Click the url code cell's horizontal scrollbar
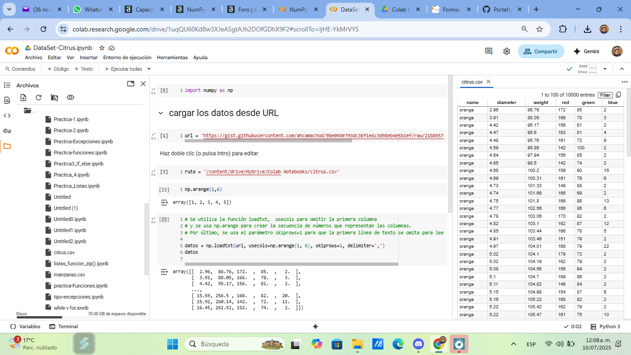The width and height of the screenshot is (631, 355). [x=268, y=140]
